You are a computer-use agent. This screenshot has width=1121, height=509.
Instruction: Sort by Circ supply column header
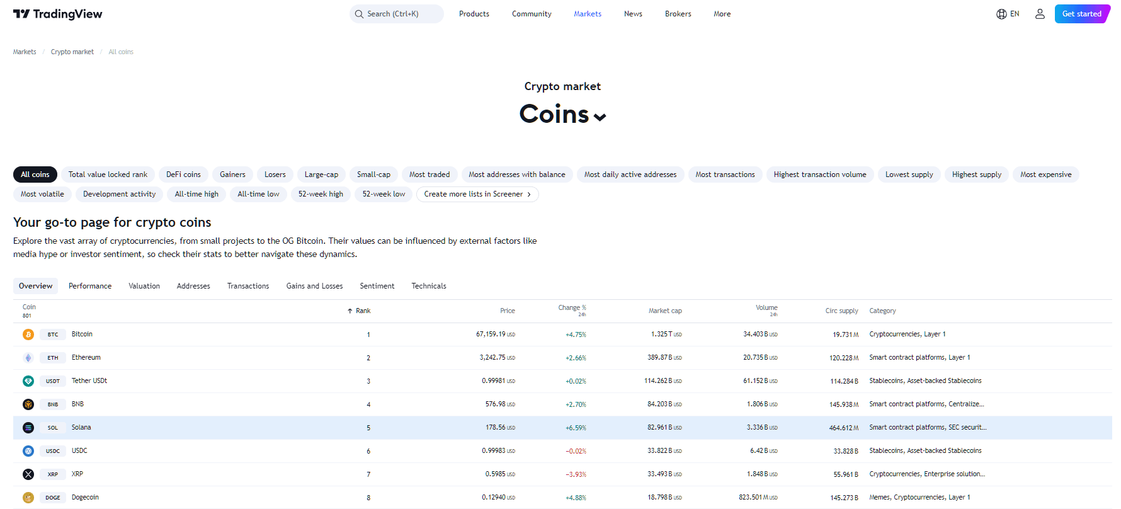coord(841,311)
